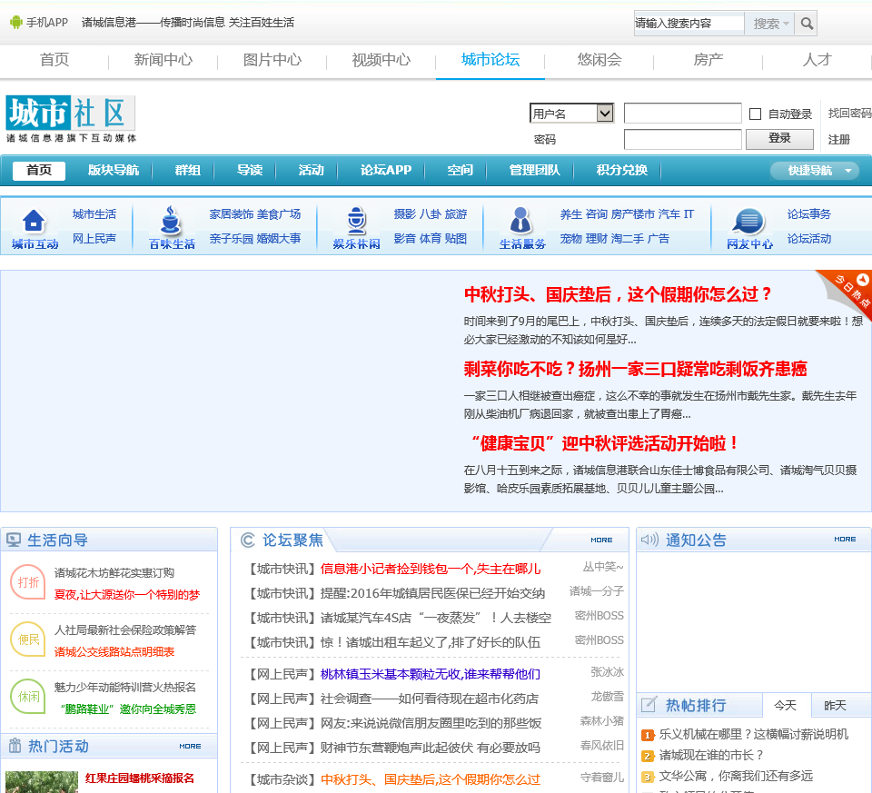Open the 网上民声 category link
This screenshot has height=793, width=872.
coord(94,239)
